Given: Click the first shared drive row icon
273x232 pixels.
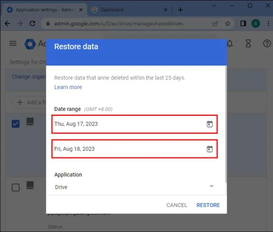Looking at the screenshot, I should click(30, 122).
